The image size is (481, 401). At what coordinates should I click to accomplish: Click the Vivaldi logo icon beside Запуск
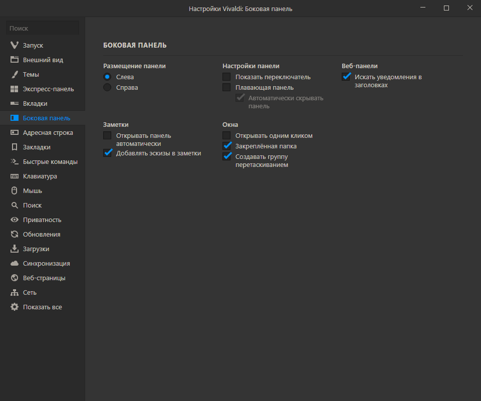(15, 45)
